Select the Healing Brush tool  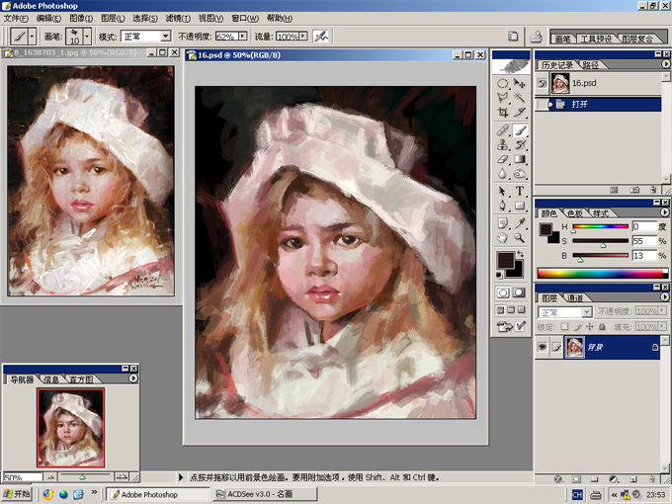(x=503, y=130)
